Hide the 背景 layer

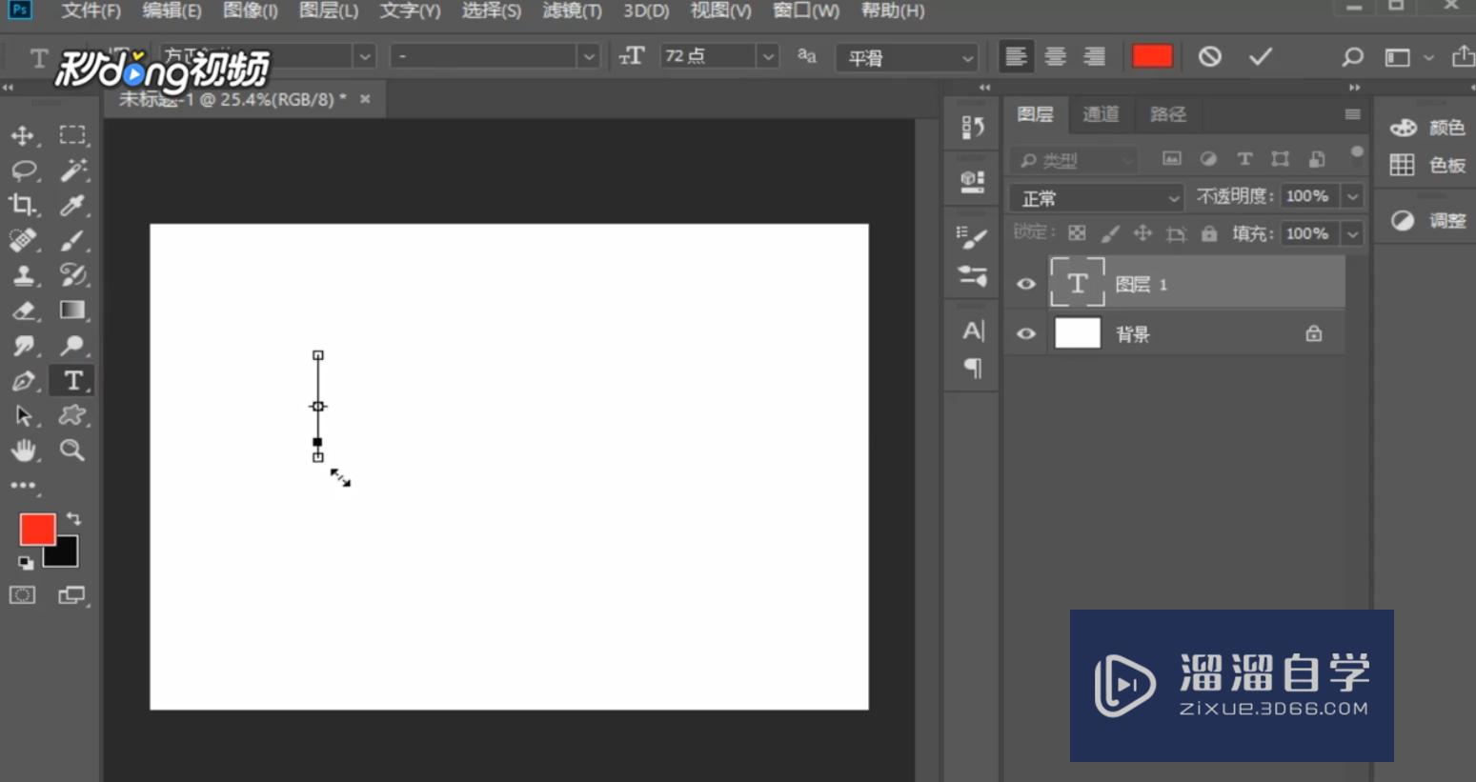pos(1026,333)
